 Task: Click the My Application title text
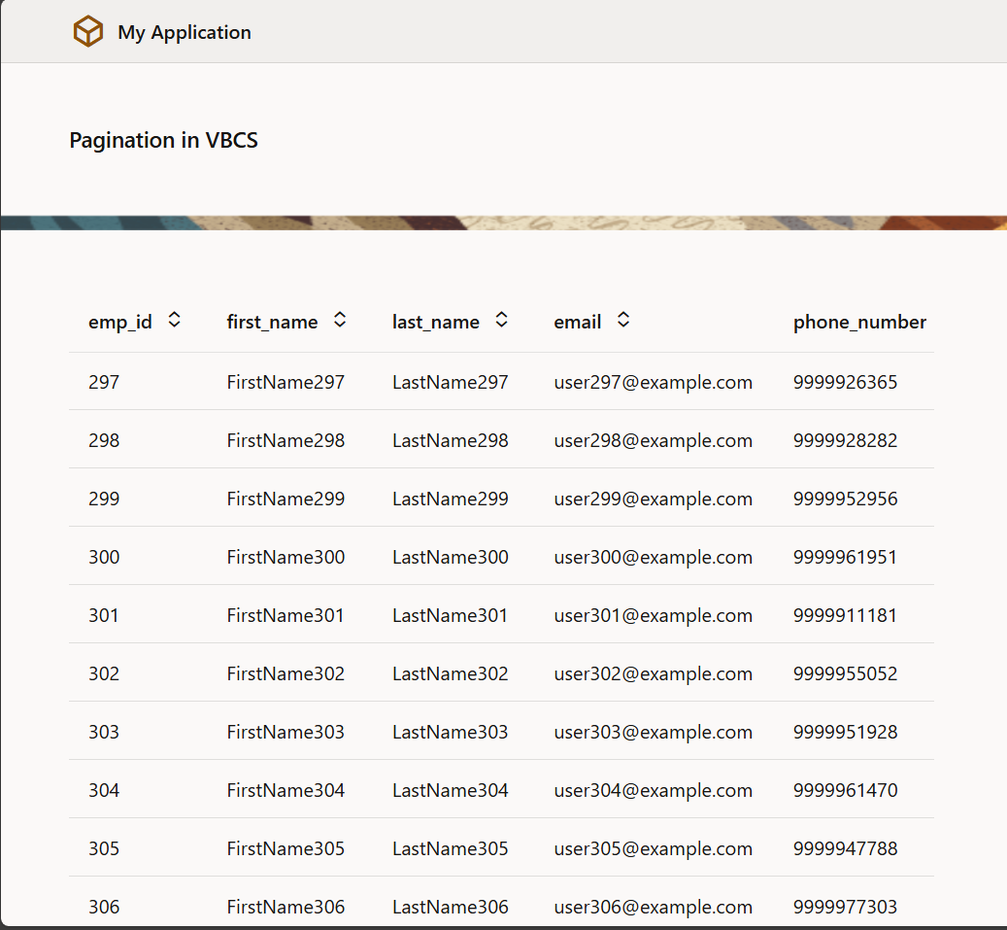point(185,32)
